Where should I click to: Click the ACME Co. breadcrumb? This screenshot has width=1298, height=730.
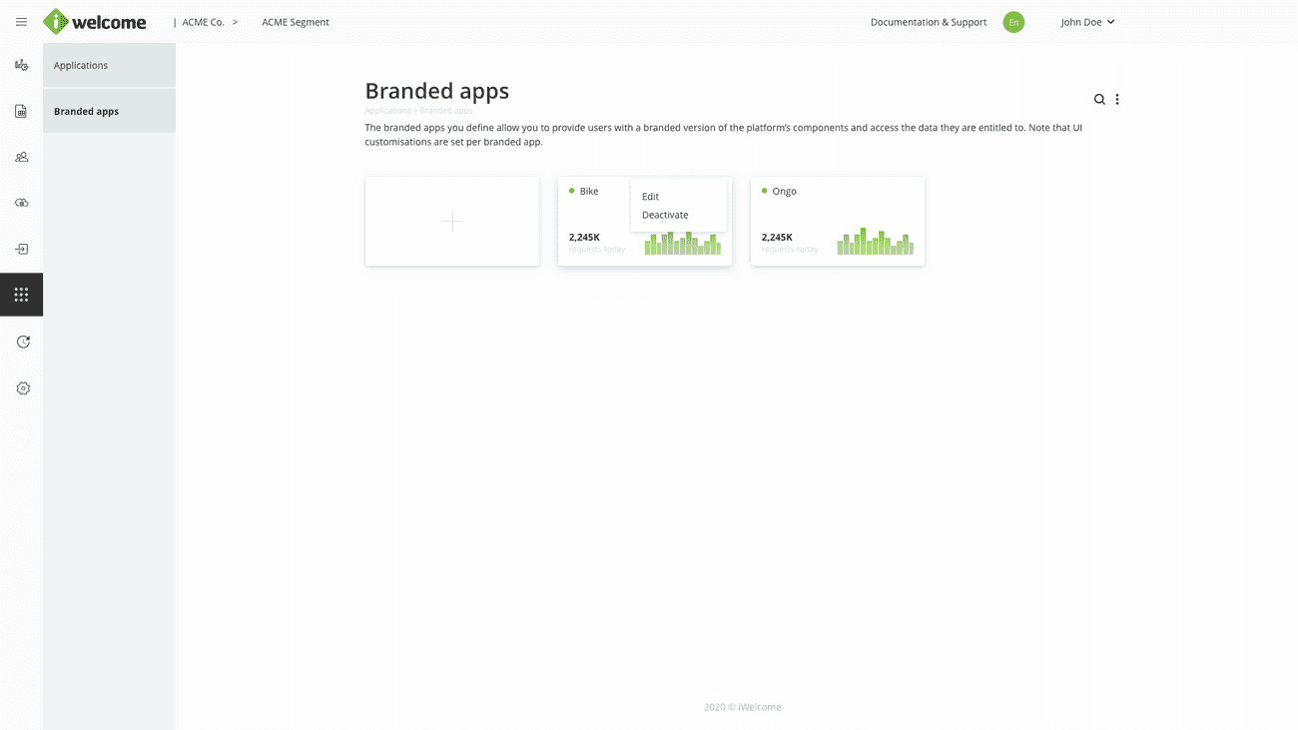[204, 22]
